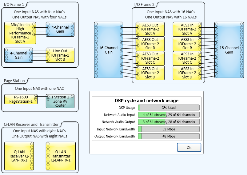
Task: Select the I/O Frame 2 group label
Action: 144,5
